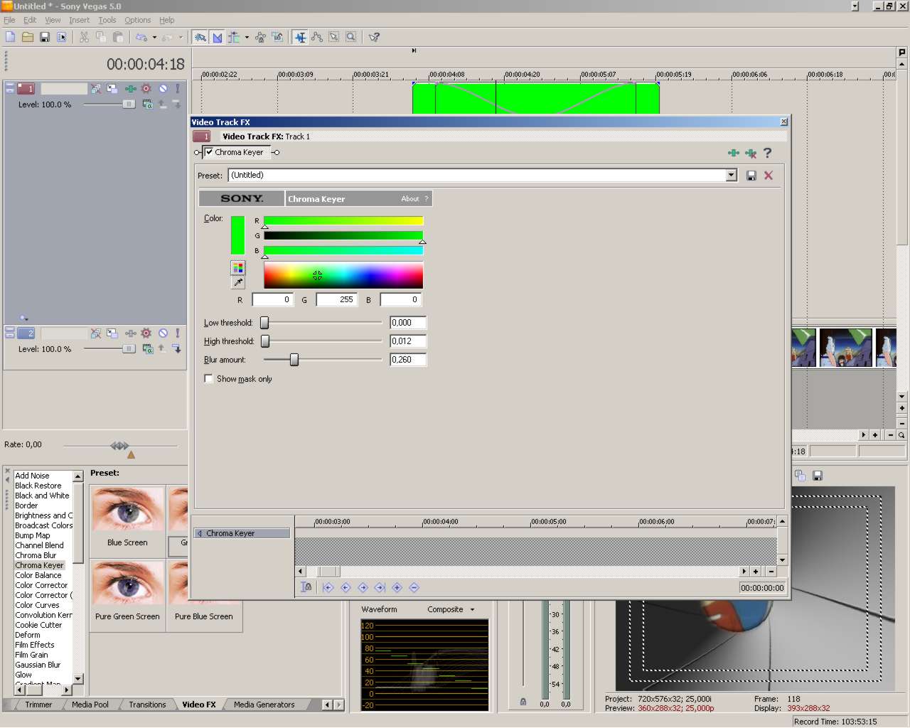Screen dimensions: 910x728
Task: Switch to the Media Generators tab
Action: click(x=264, y=705)
